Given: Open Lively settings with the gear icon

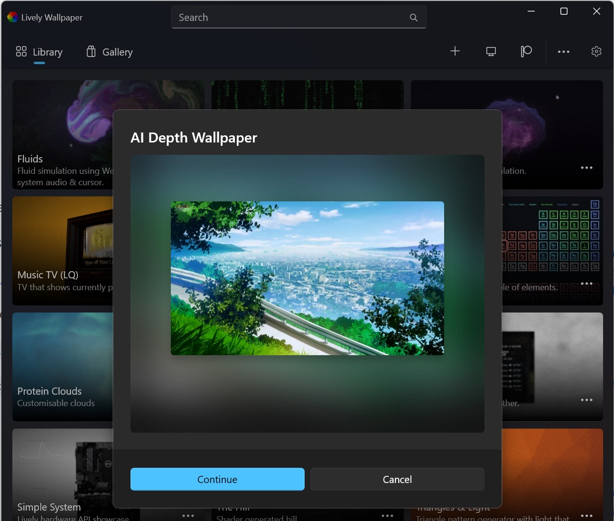Looking at the screenshot, I should click(596, 51).
